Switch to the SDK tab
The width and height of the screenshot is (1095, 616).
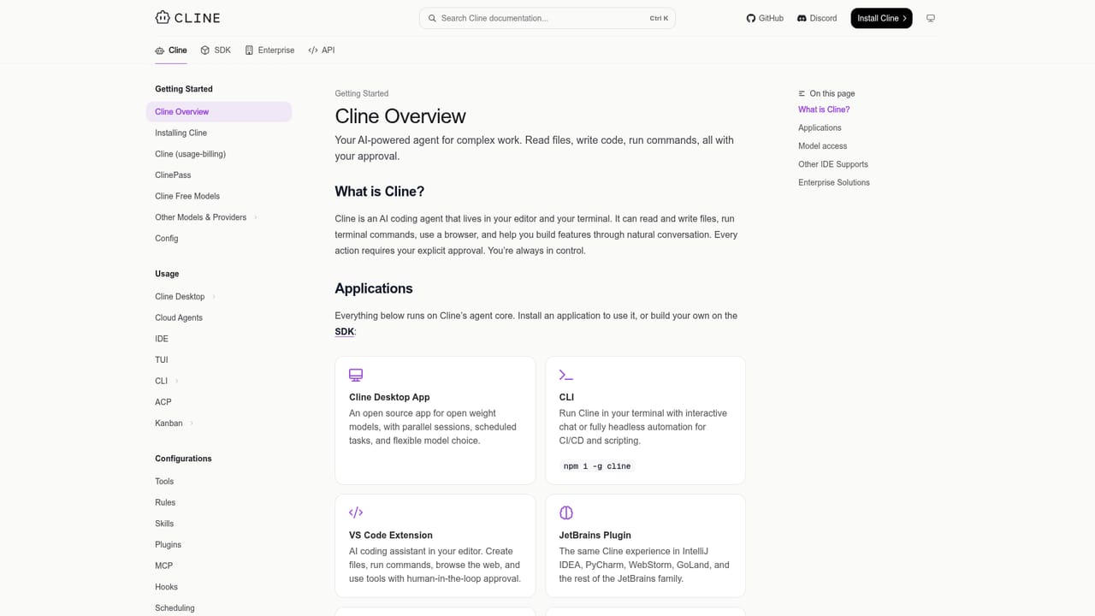point(216,50)
